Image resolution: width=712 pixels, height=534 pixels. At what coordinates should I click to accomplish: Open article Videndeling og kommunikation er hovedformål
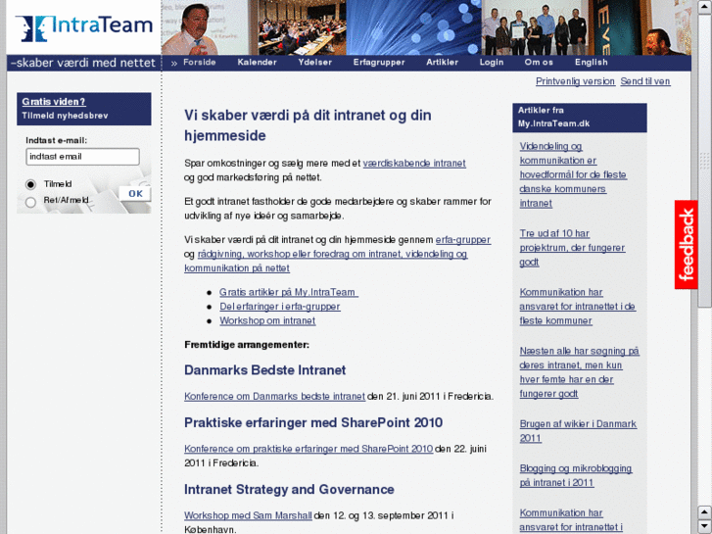574,174
